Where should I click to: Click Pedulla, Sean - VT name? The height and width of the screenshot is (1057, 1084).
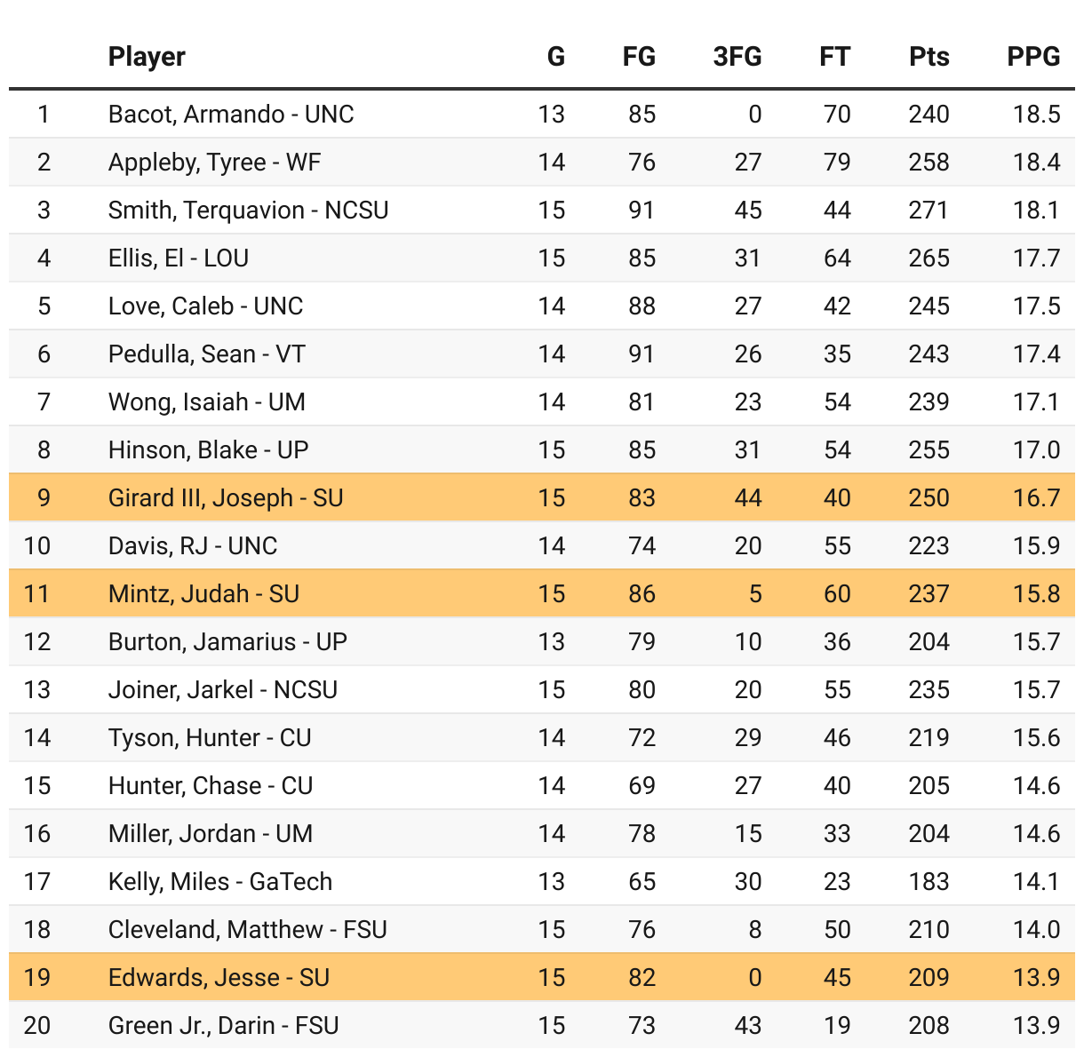click(206, 354)
